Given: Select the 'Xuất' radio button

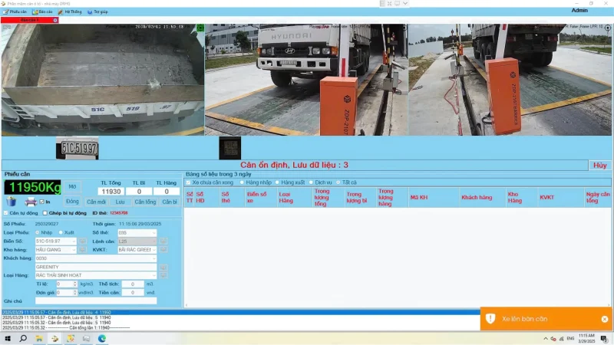Looking at the screenshot, I should click(61, 232).
